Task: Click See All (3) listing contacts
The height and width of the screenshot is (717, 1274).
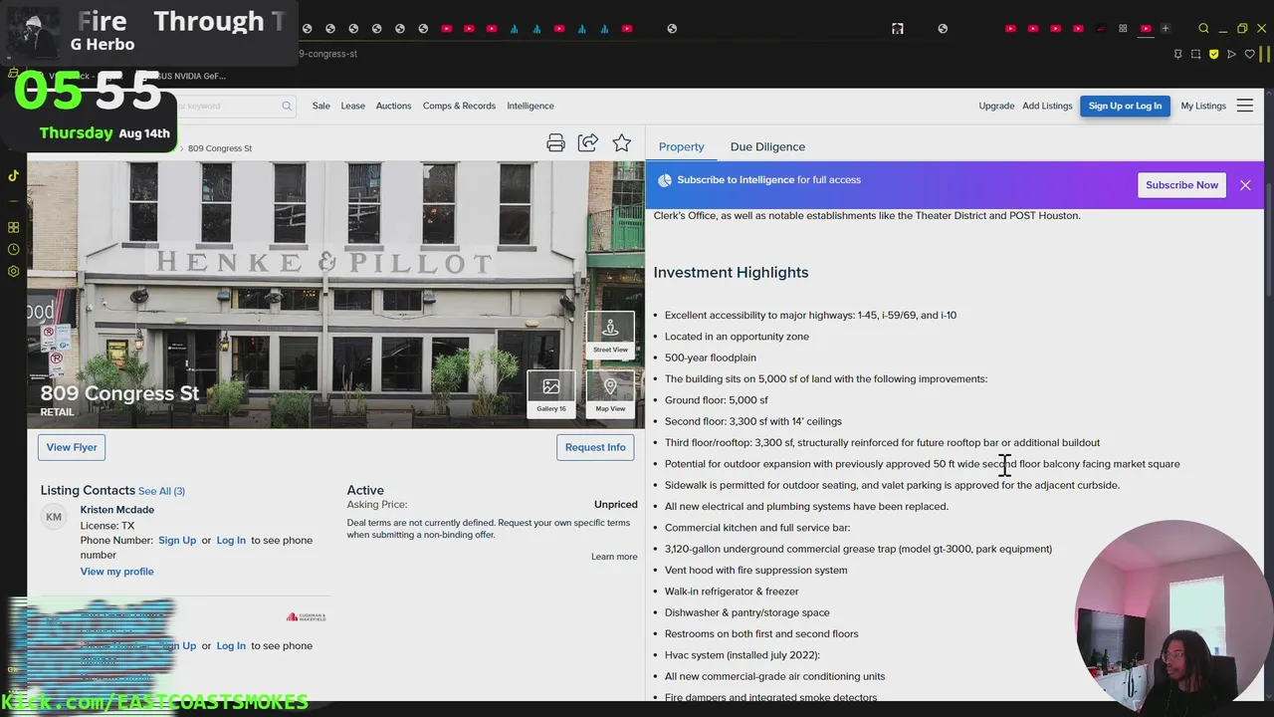Action: [x=161, y=491]
